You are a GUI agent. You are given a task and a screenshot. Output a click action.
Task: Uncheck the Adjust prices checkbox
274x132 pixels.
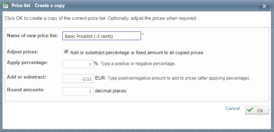point(66,52)
